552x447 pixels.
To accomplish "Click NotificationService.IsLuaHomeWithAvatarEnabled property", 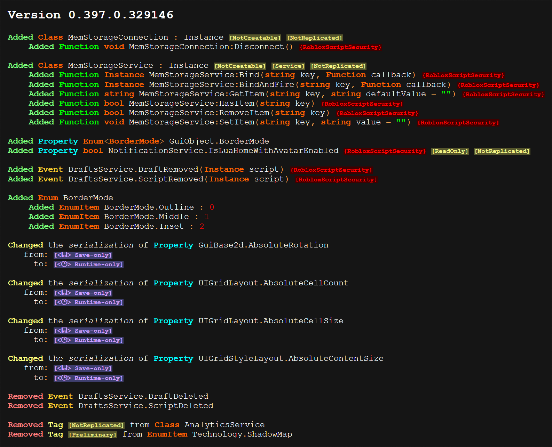I will coord(223,151).
